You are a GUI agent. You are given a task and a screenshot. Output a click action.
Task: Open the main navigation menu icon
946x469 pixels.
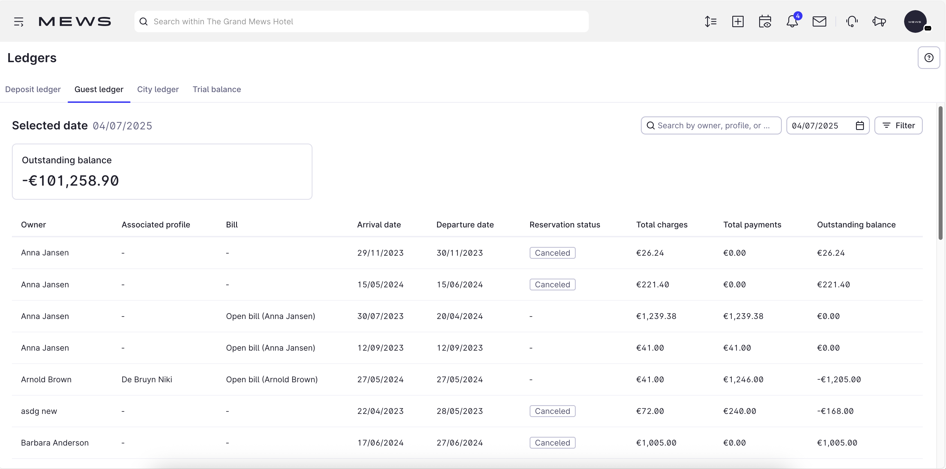[19, 22]
